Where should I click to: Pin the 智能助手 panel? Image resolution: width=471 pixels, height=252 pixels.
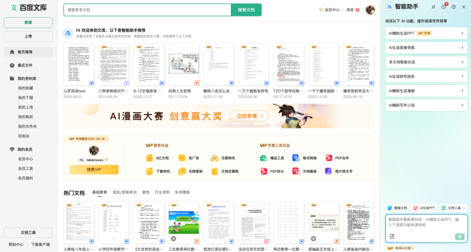[x=433, y=7]
